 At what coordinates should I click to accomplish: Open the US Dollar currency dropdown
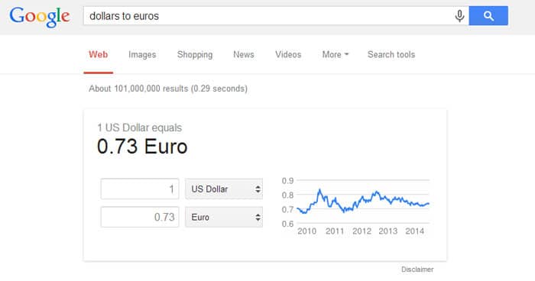224,189
